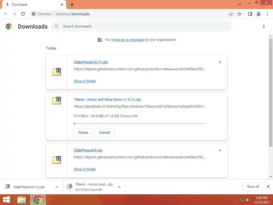Click the Chrome site info icon in address bar
This screenshot has width=273, height=205.
(x=34, y=14)
